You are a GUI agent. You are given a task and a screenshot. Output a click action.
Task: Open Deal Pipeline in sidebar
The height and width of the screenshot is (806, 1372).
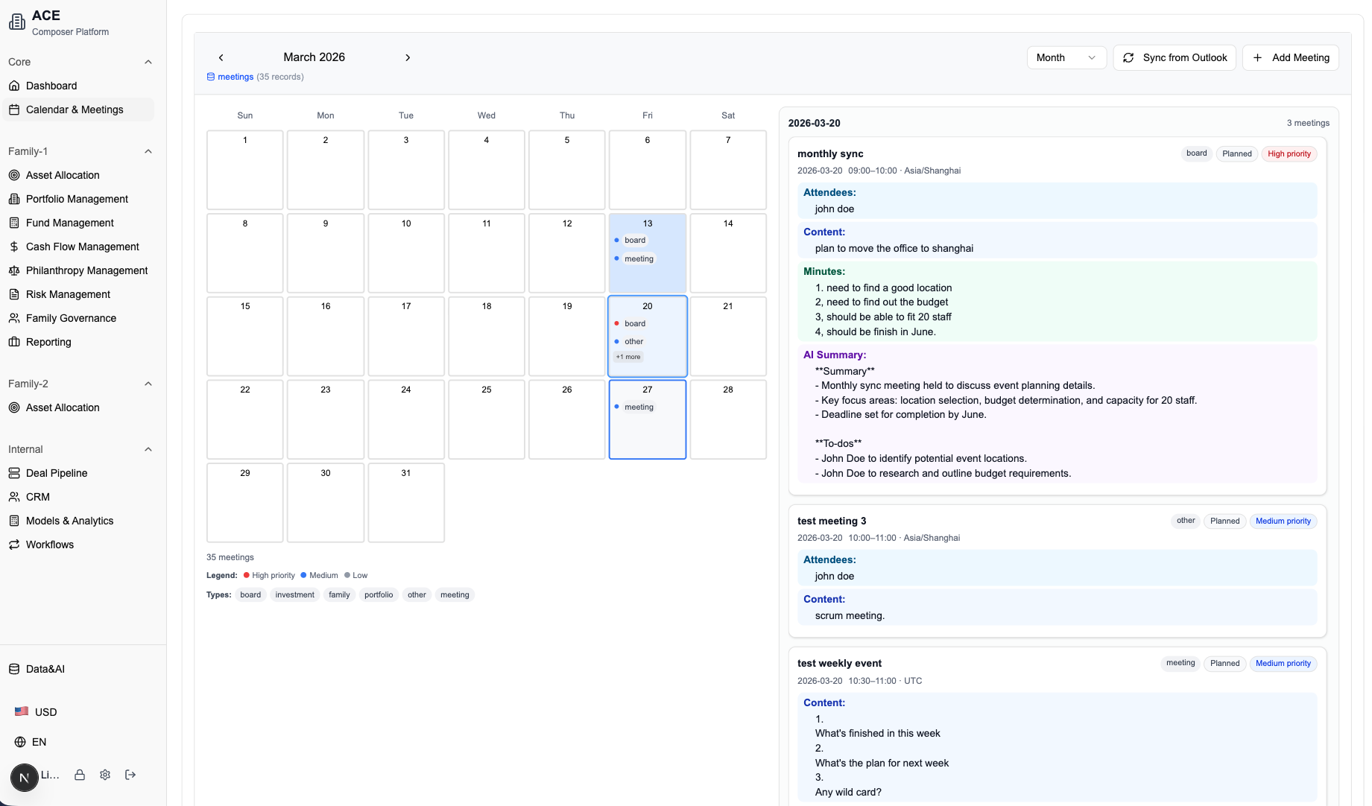tap(57, 473)
